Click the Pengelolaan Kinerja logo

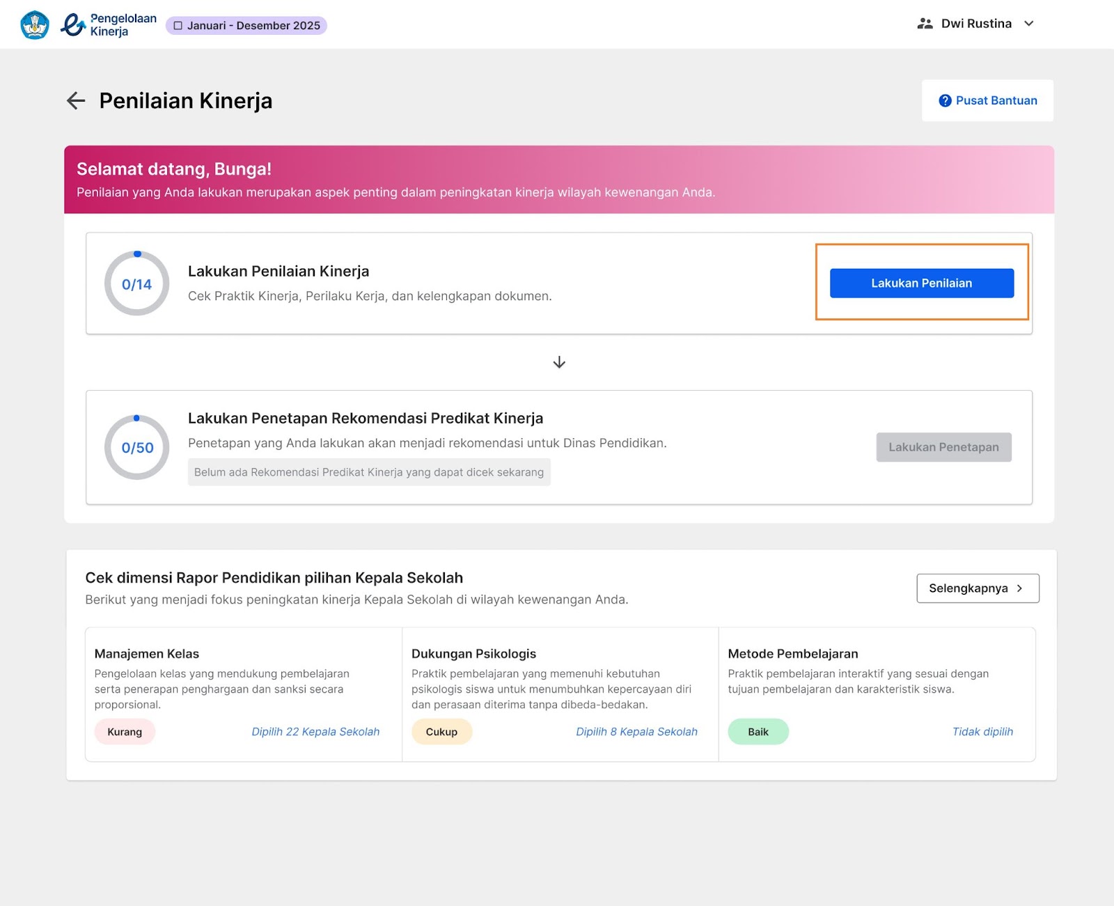point(109,25)
